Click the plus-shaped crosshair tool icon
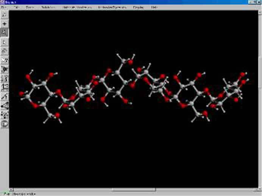262x196 pixels. pos(5,23)
